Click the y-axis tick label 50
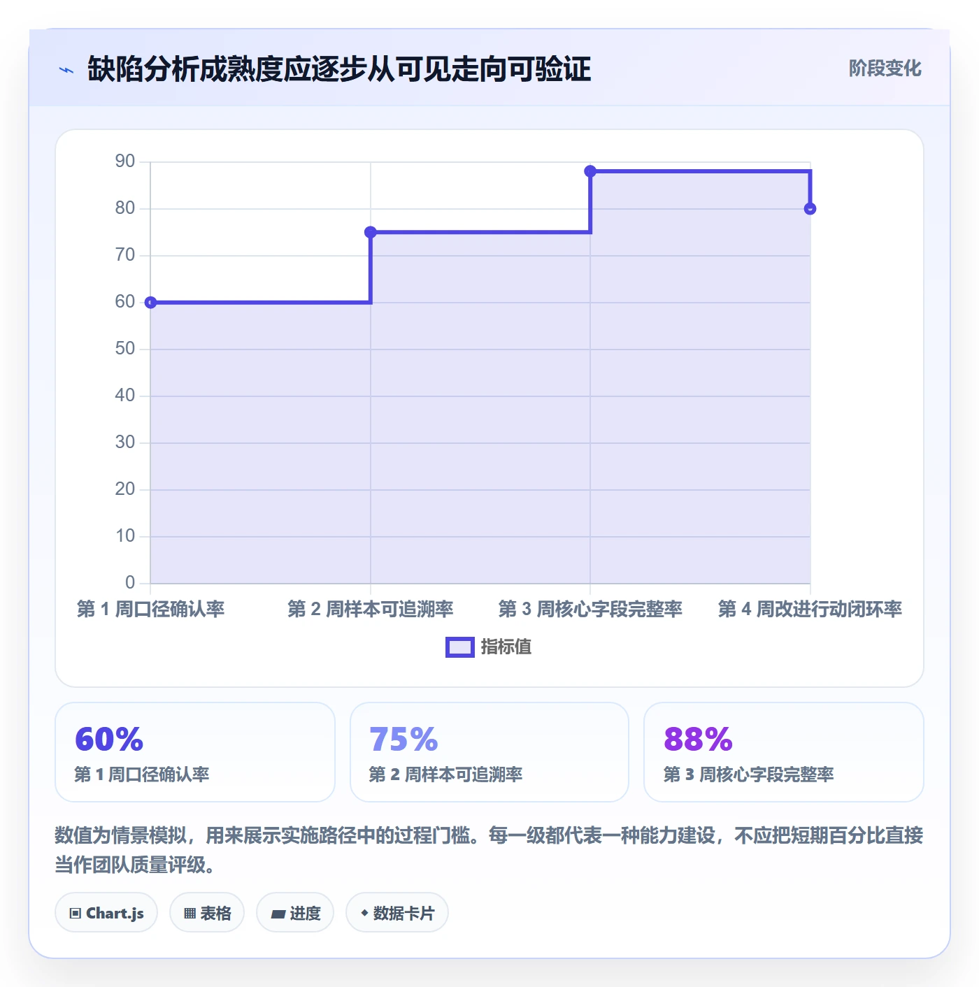This screenshot has width=979, height=987. [x=125, y=349]
